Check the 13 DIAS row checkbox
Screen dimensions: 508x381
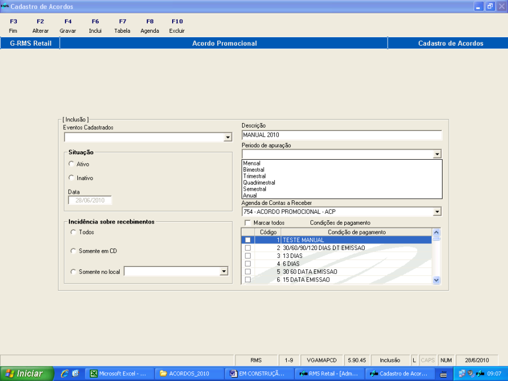click(x=248, y=256)
